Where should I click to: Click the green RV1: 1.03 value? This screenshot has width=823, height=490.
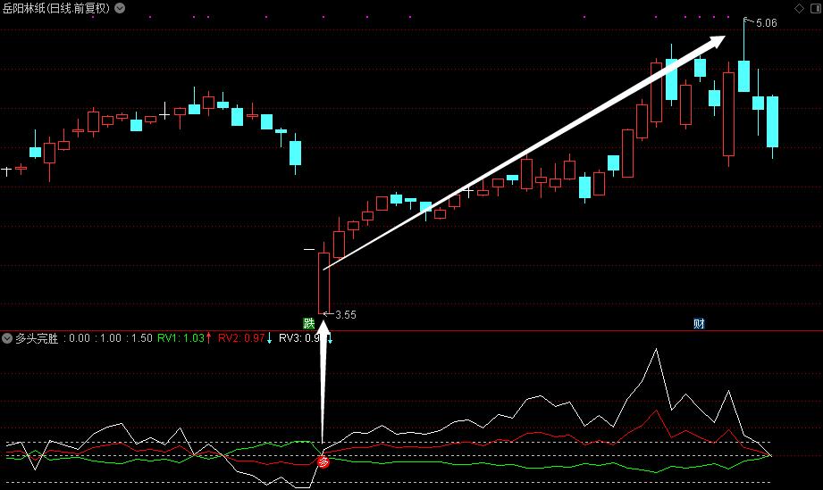coord(181,338)
